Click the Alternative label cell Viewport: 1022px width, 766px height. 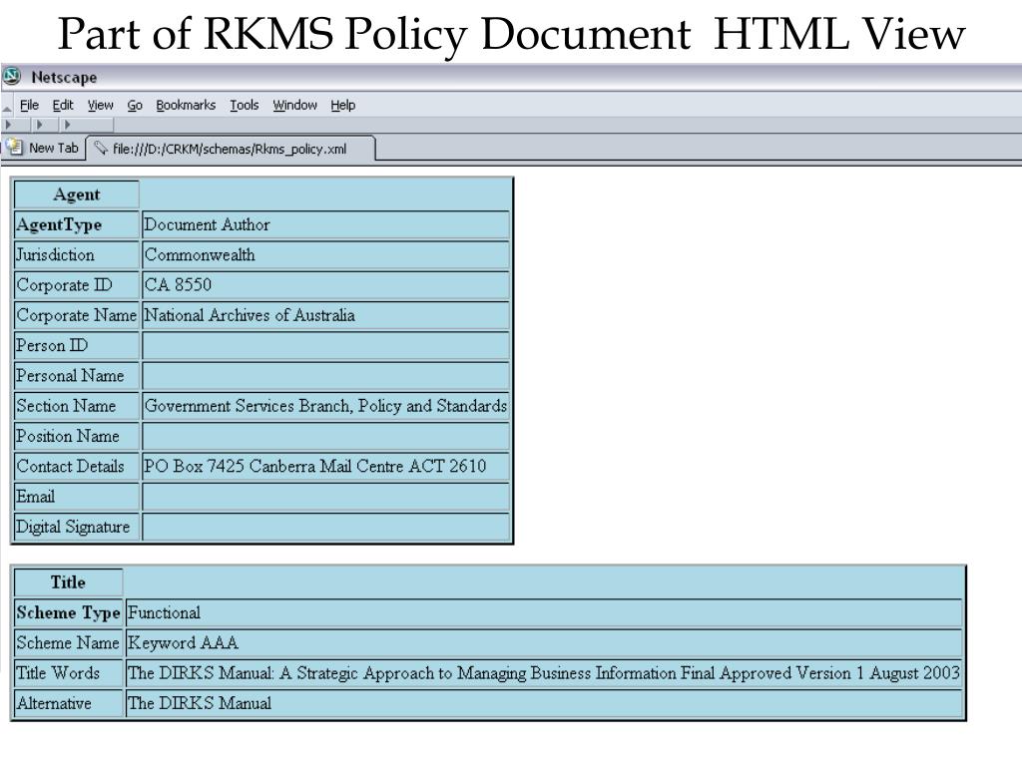[x=69, y=703]
